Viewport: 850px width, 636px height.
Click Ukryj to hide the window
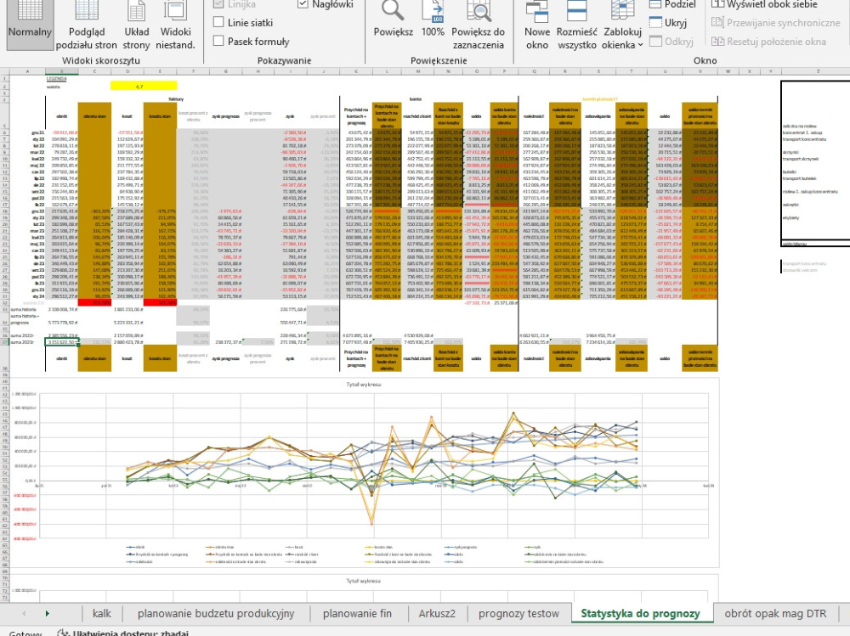(x=668, y=23)
